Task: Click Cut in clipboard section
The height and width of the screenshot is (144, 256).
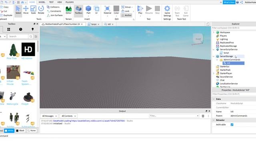Action: click(x=4, y=11)
